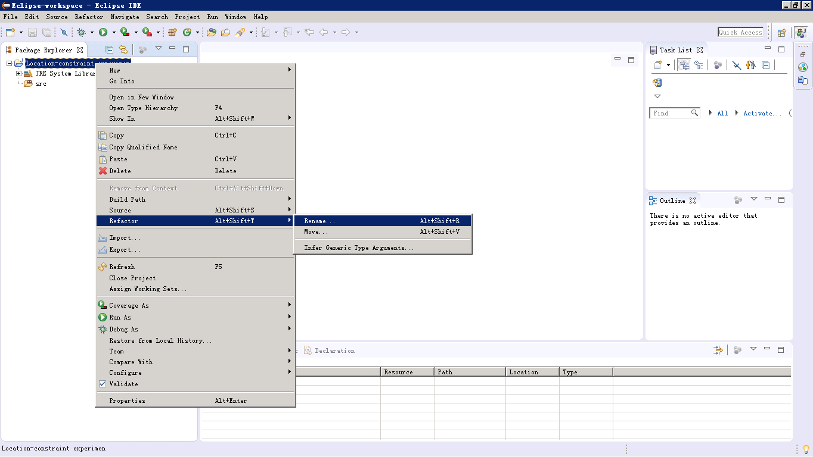Choose Export... in the context menu

point(196,249)
